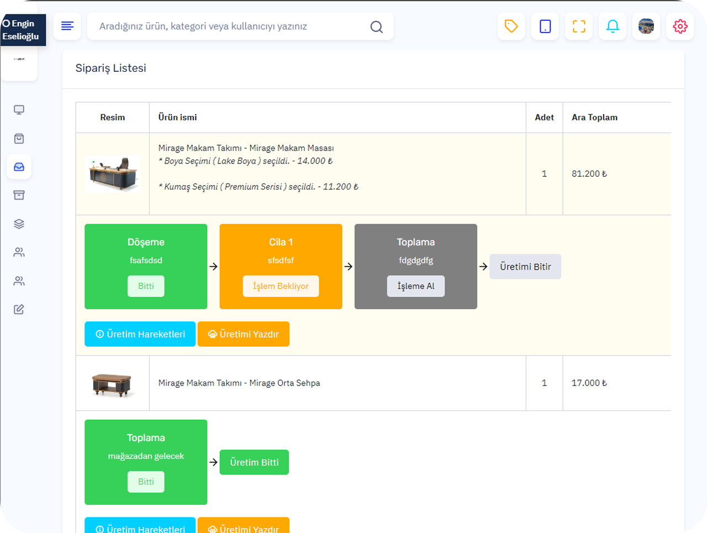The image size is (707, 533).
Task: Click Üretimi Yazdır for Mirage Makam Masası
Action: [x=244, y=334]
